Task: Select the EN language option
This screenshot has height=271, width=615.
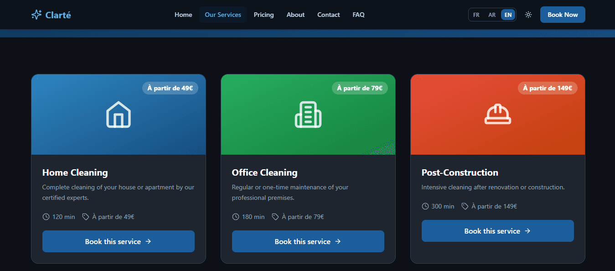Action: point(508,15)
